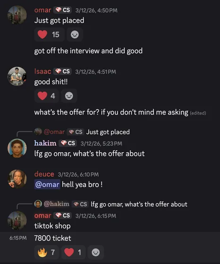This screenshot has width=220, height=264.
Task: Open Isaac's profile picture
Action: pos(17,76)
